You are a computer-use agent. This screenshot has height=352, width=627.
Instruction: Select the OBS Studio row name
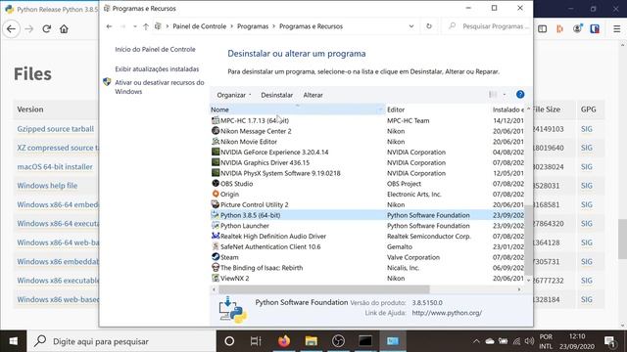click(x=236, y=184)
